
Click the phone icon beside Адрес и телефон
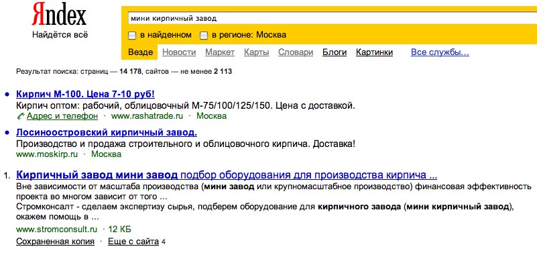(21, 116)
